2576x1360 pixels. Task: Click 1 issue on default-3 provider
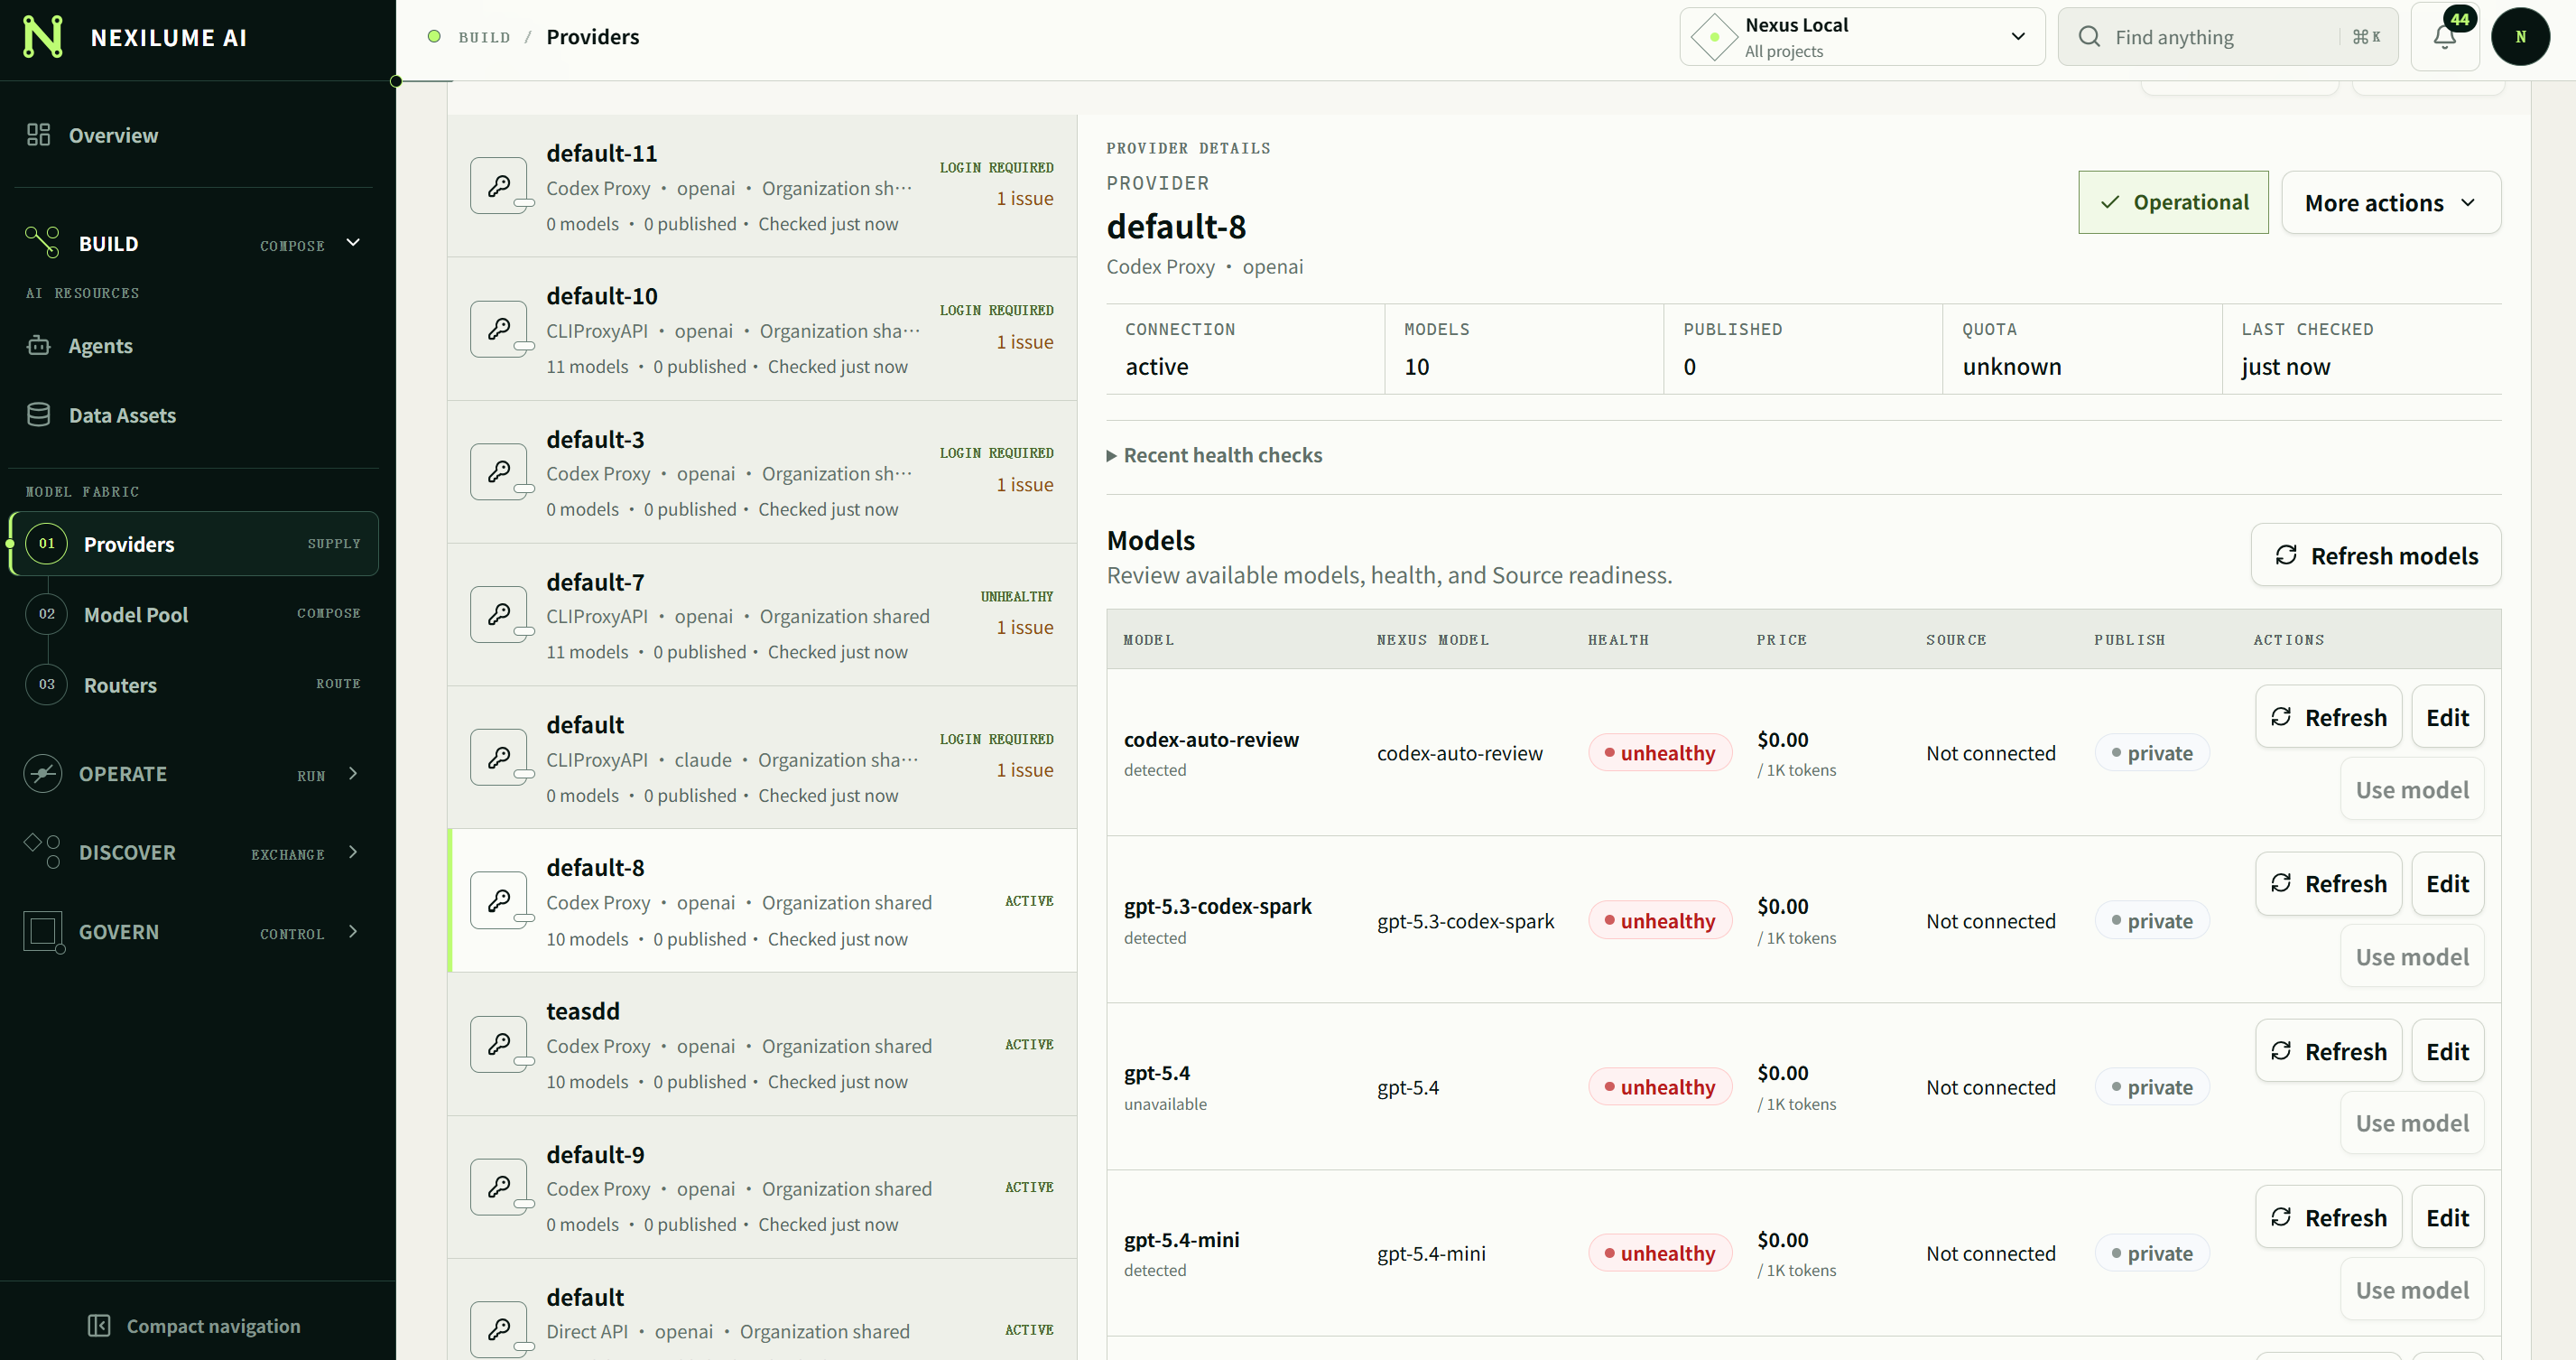click(x=1024, y=484)
